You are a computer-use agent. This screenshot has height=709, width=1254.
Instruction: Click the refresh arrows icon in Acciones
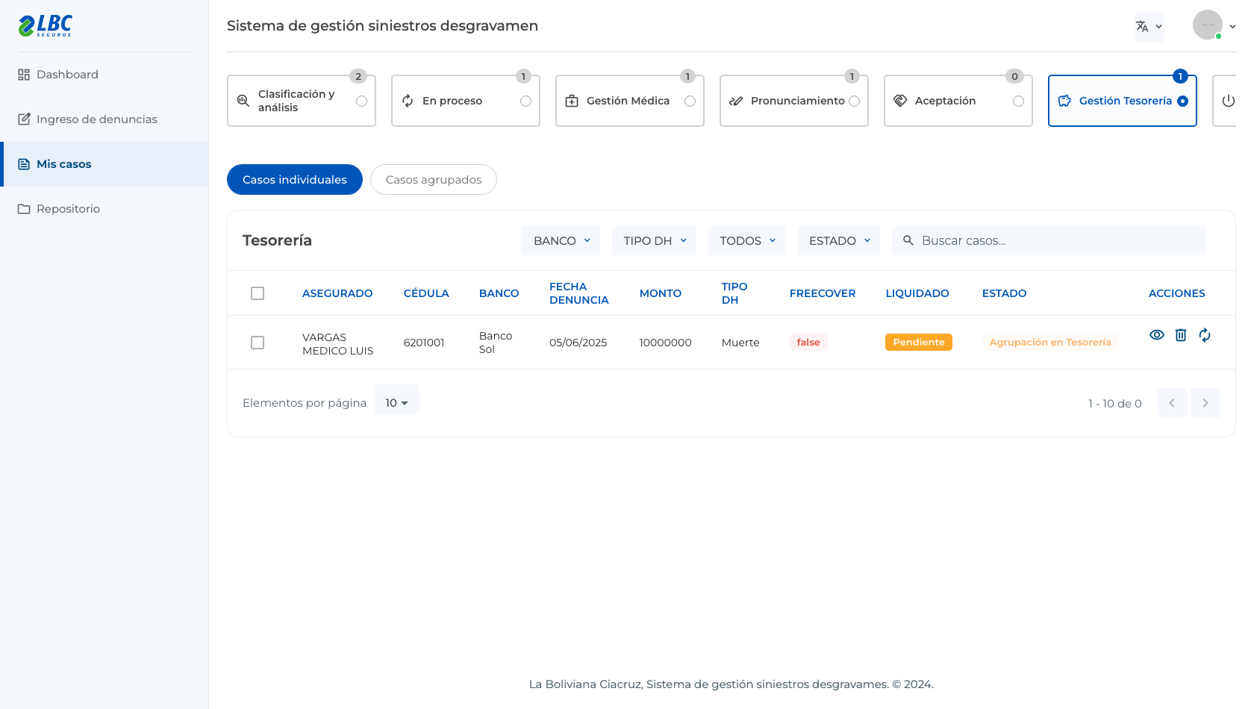[1205, 335]
